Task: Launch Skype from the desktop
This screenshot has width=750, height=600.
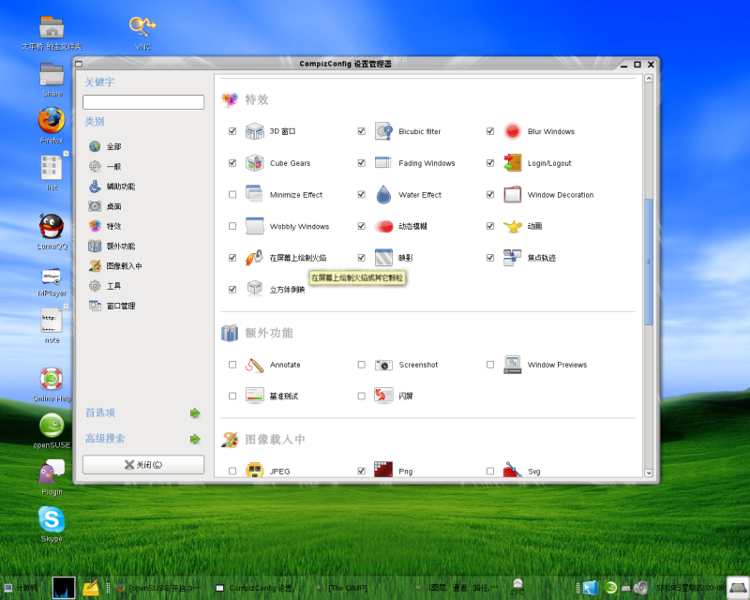Action: [52, 520]
